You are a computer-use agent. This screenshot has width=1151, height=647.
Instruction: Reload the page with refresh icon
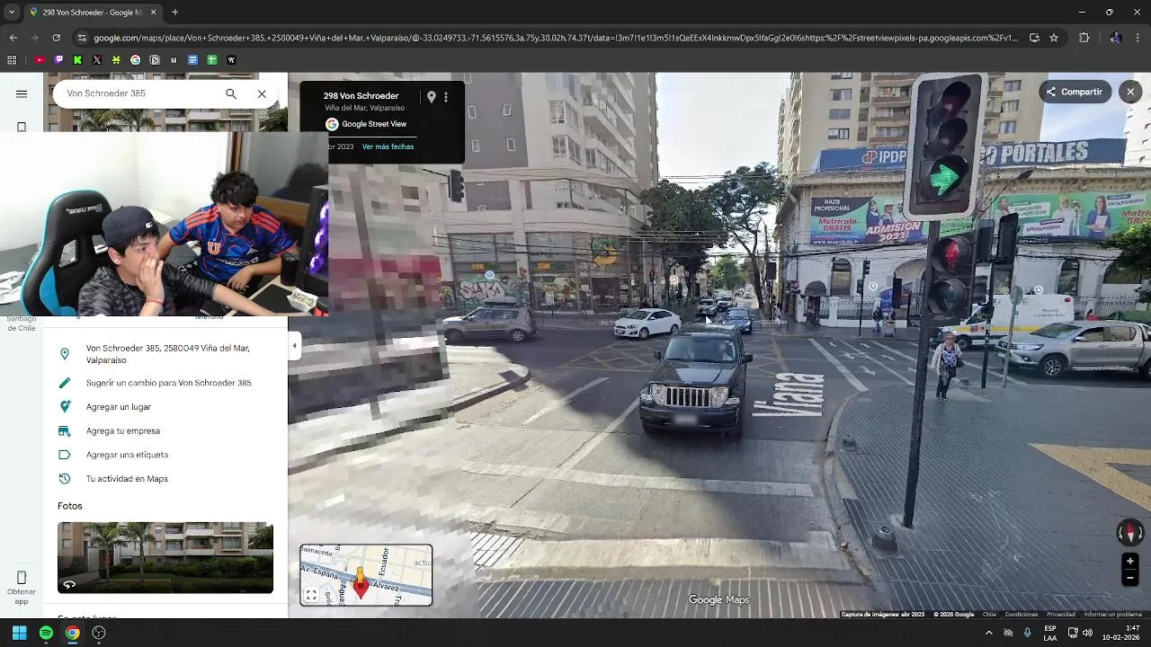[56, 38]
